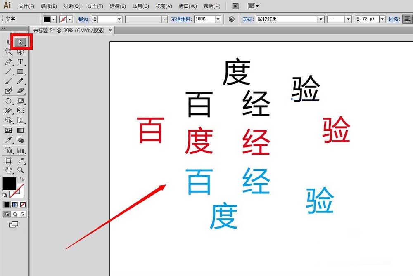Open the 文件(F) menu
The width and height of the screenshot is (413, 276).
coord(26,6)
